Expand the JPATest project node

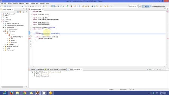2,16
